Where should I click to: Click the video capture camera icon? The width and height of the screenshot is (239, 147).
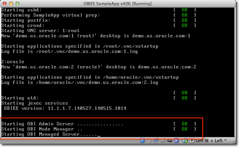pyautogui.click(x=170, y=141)
